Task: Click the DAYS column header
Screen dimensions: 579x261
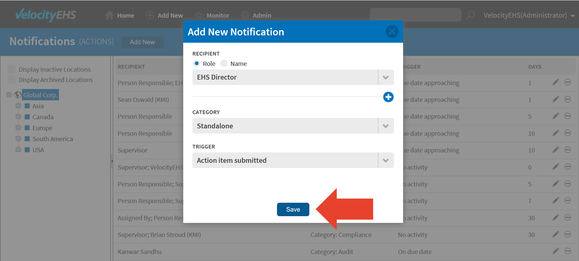Action: pos(535,67)
